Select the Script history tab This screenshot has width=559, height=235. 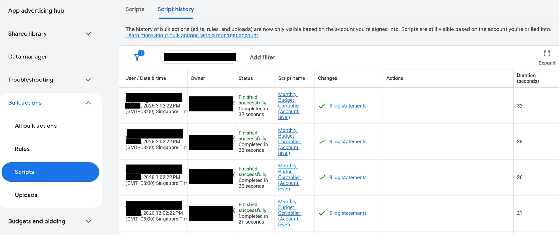[176, 9]
